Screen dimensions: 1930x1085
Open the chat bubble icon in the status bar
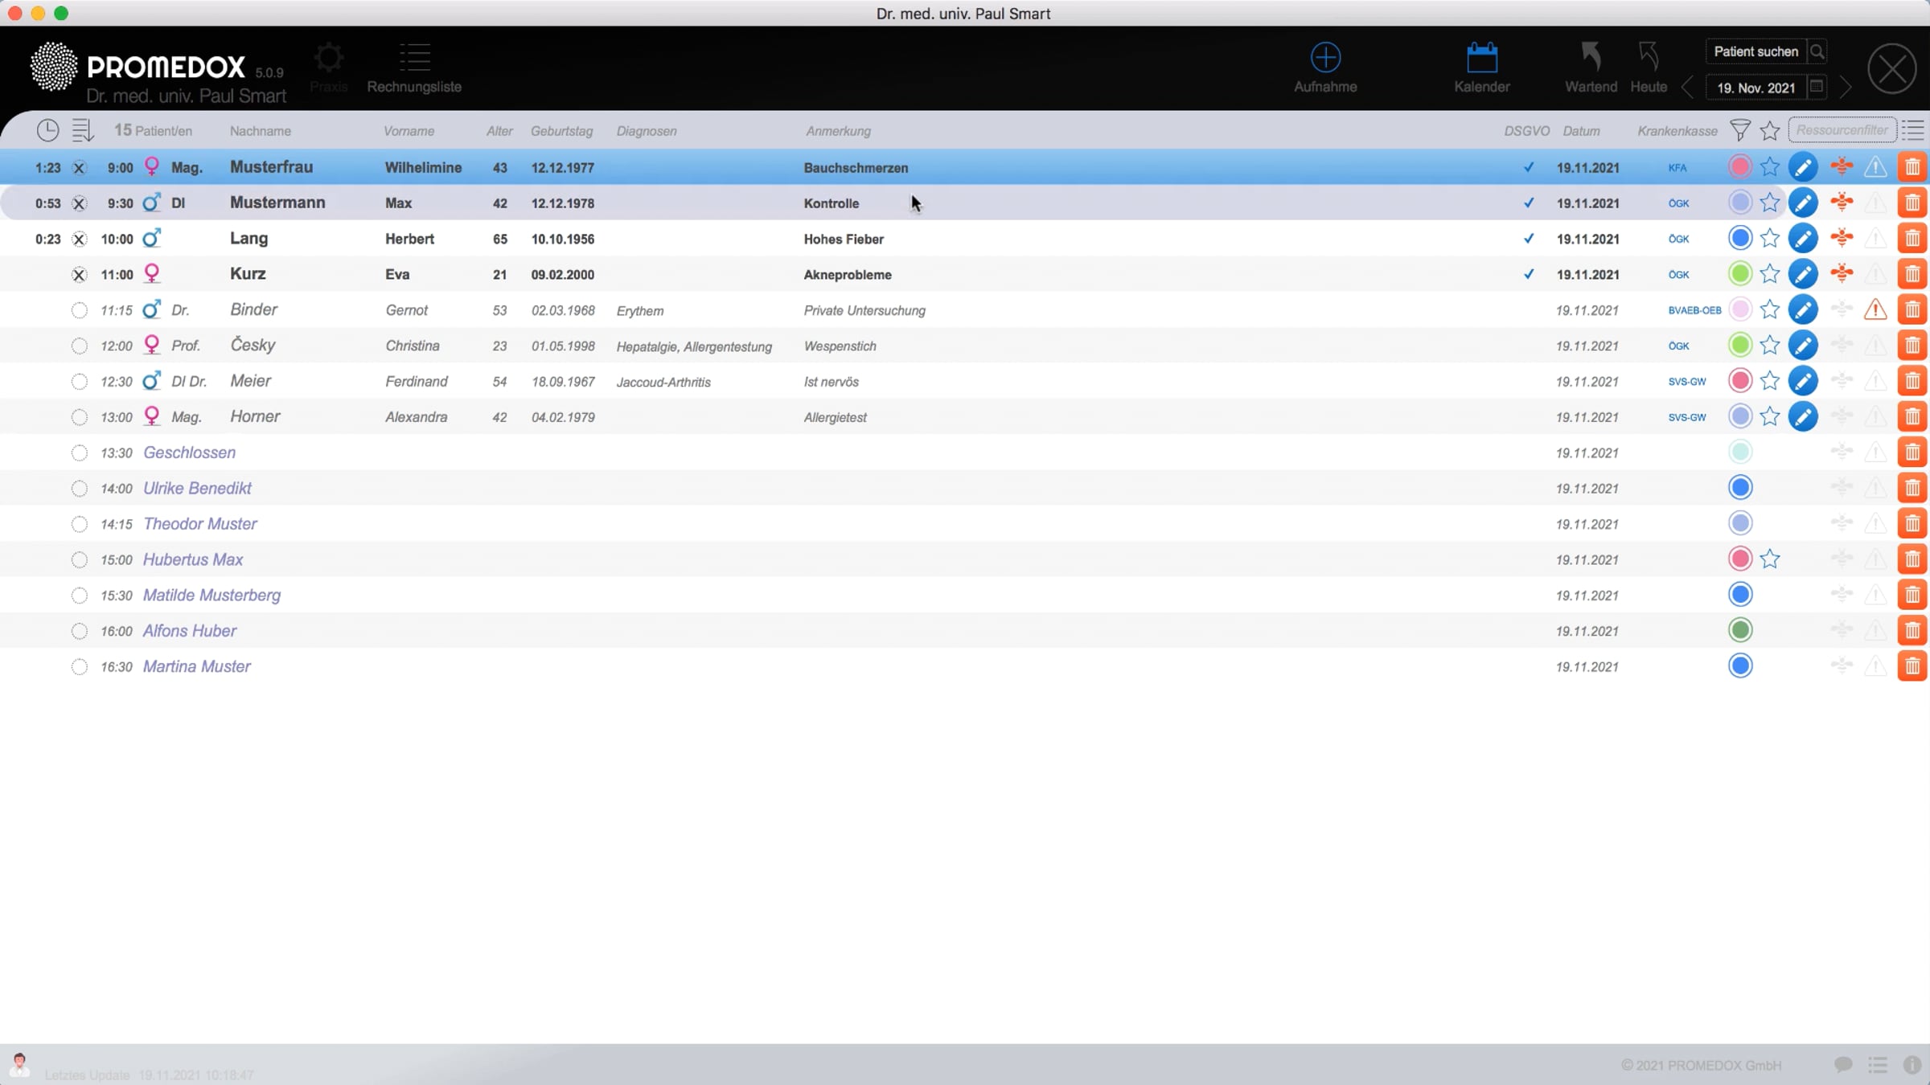[1843, 1065]
